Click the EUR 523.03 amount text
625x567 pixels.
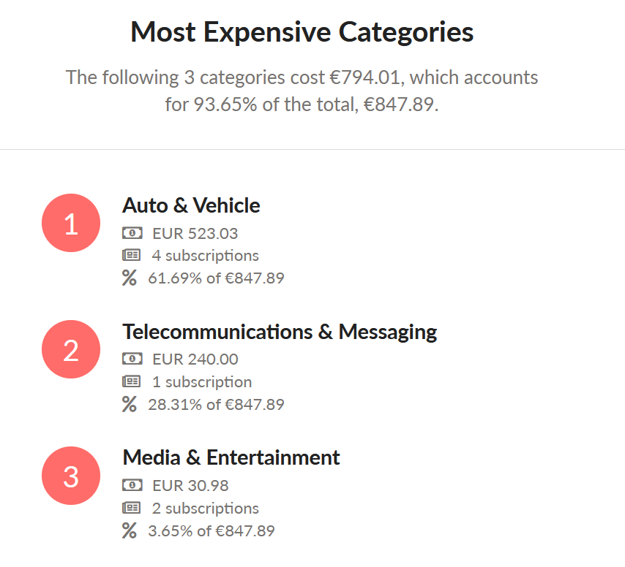click(195, 234)
